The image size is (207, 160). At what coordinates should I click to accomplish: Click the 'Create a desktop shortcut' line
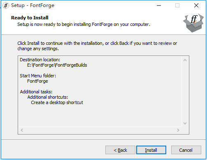click(57, 102)
